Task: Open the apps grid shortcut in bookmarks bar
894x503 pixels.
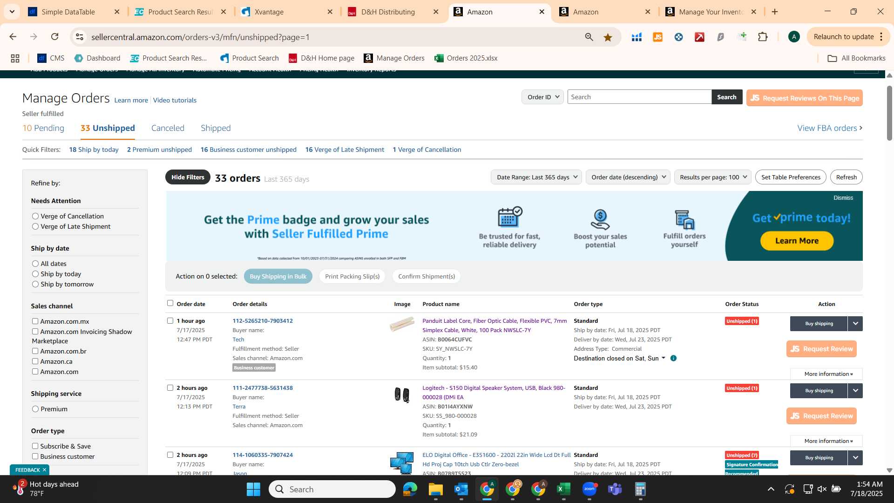Action: 15,58
